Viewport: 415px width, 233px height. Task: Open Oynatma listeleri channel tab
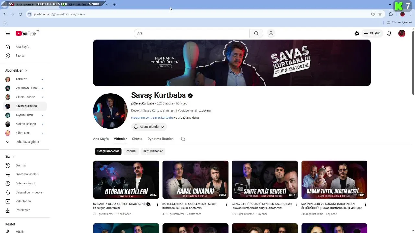point(160,139)
